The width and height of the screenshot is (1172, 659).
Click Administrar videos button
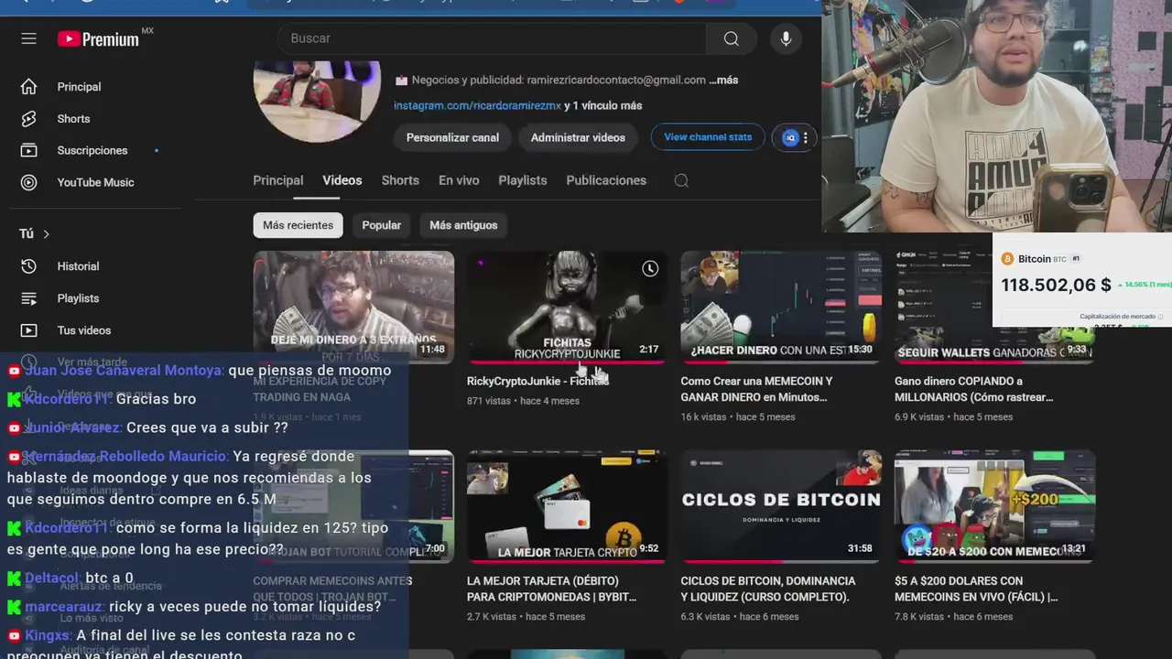(578, 137)
